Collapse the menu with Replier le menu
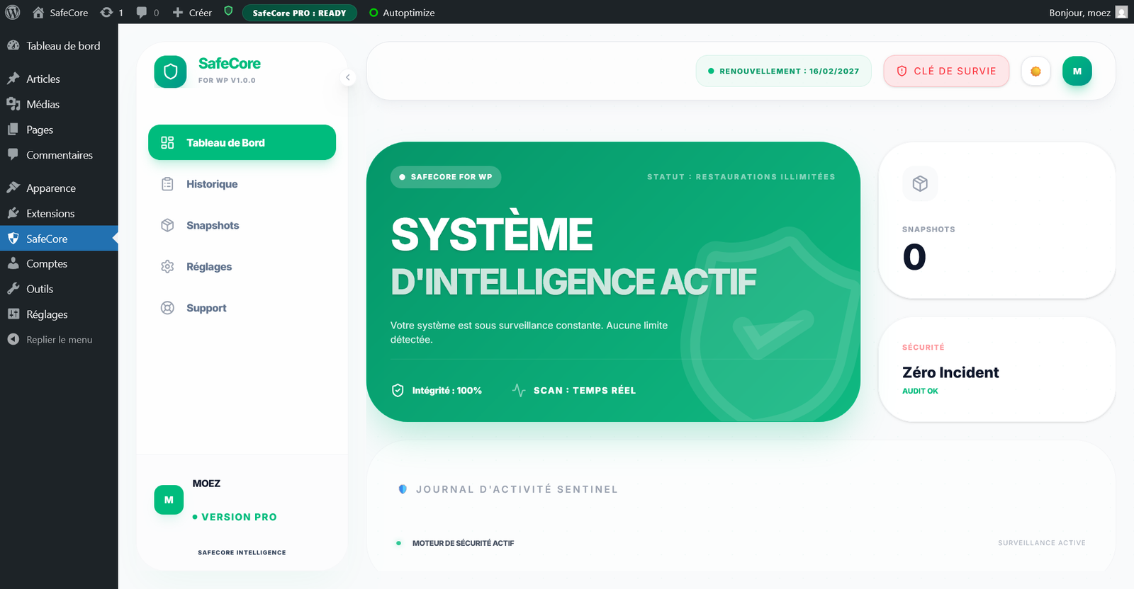This screenshot has width=1134, height=589. click(59, 340)
